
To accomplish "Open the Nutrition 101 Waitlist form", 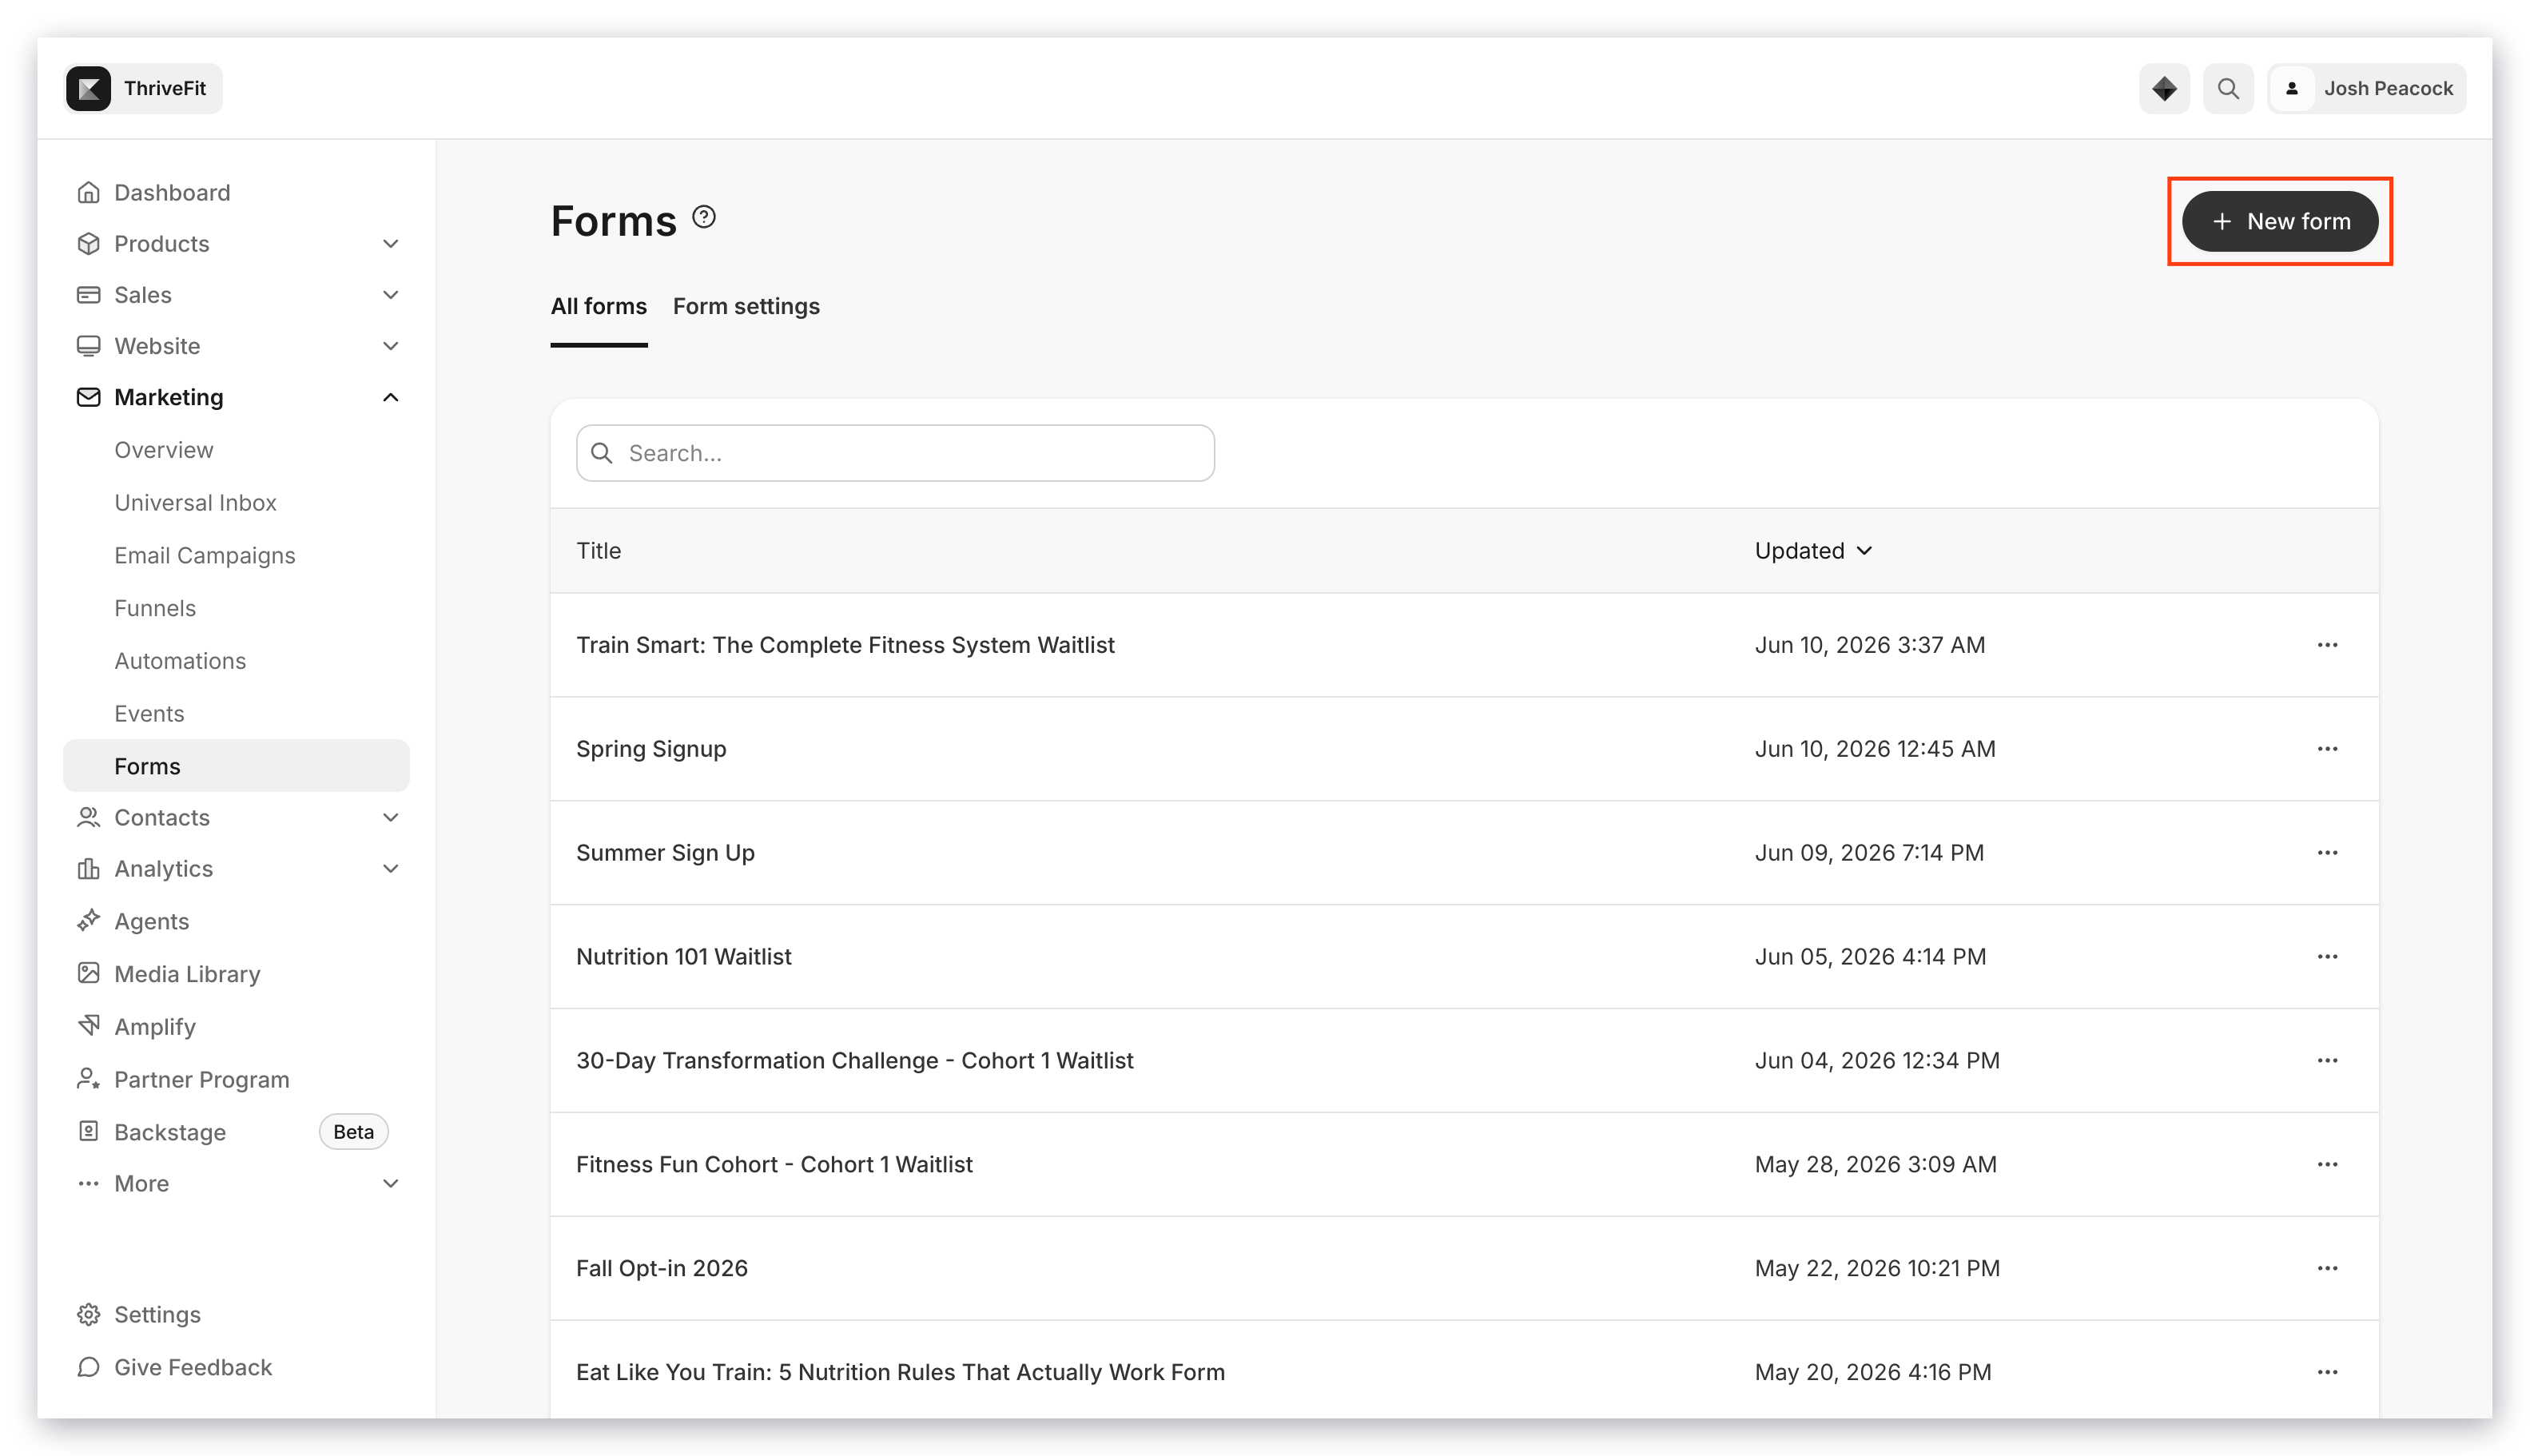I will pos(684,956).
